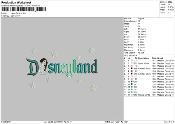Click the top-right embroidered star
175x124 pixels.
coord(91,50)
